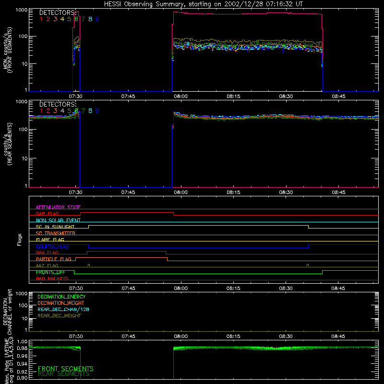Screen dimensions: 384x384
Task: Click the 0.92 livetime axis value
Action: [x=22, y=372]
